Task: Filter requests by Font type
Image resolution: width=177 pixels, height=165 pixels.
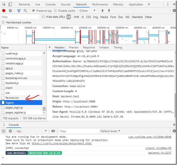Action: (113, 17)
